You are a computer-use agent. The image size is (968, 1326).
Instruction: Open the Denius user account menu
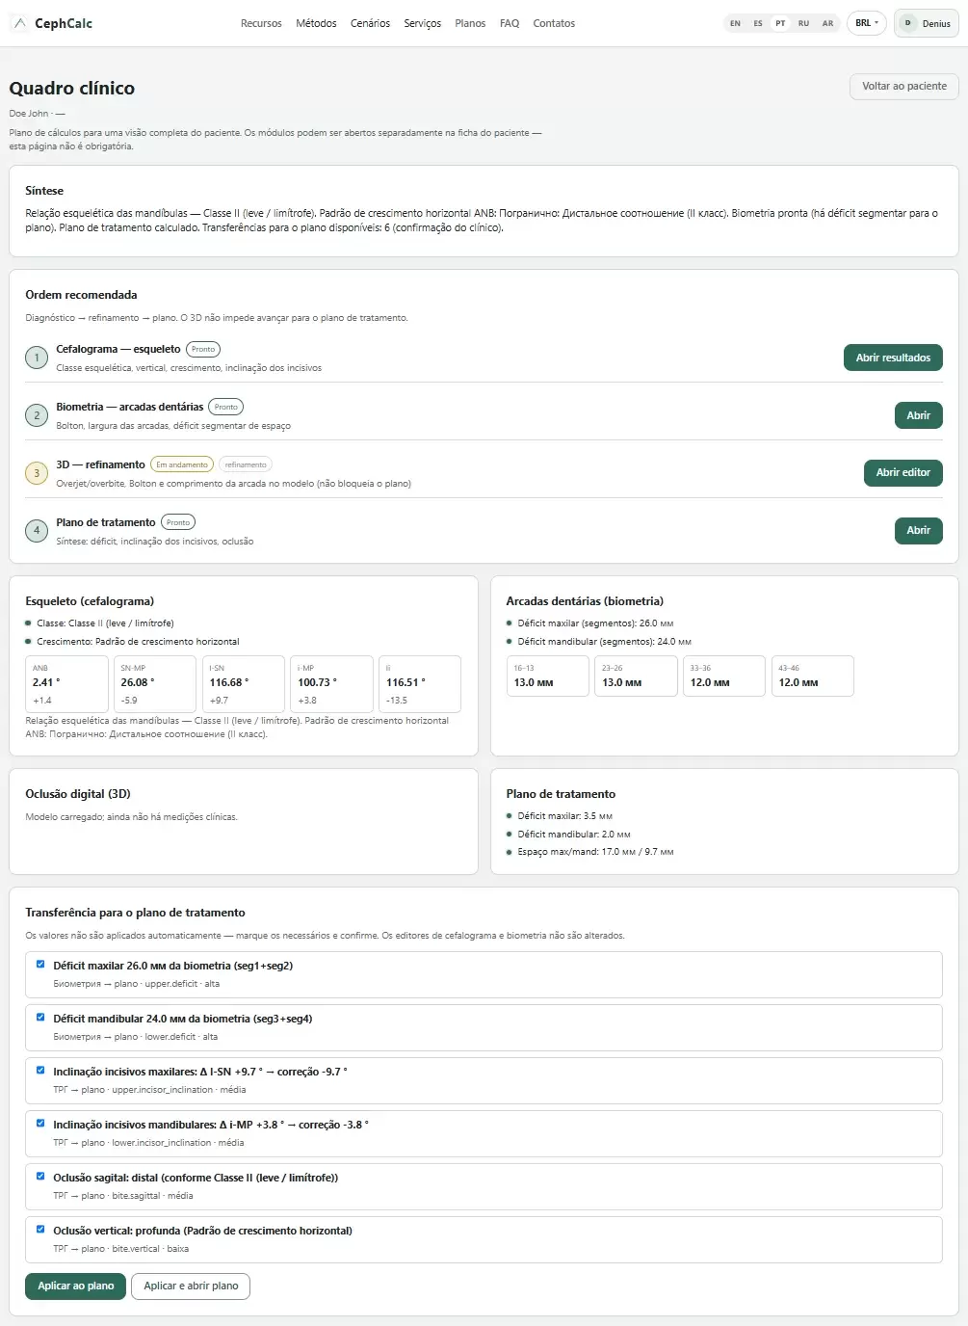pos(926,23)
